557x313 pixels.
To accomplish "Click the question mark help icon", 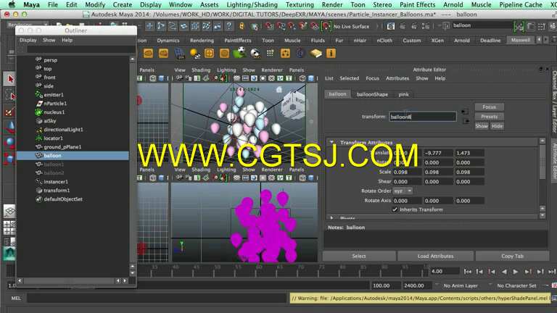I will pos(229,26).
